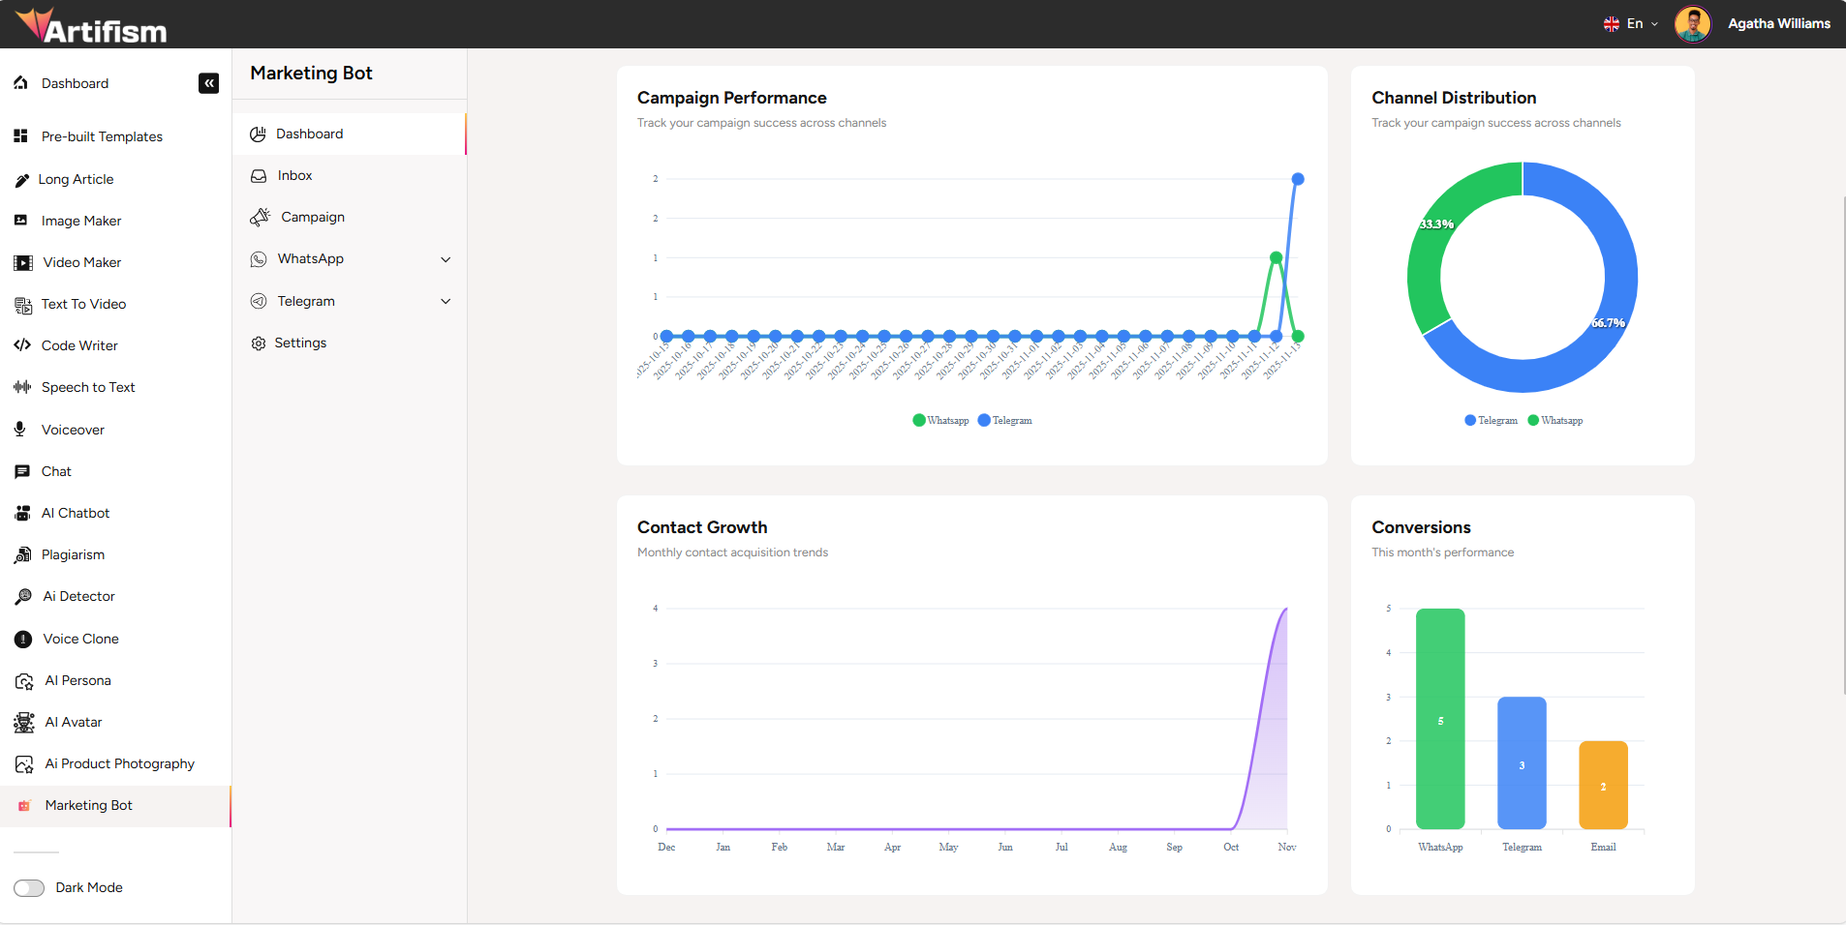Open the Image Maker tool
The height and width of the screenshot is (925, 1846).
click(x=78, y=221)
